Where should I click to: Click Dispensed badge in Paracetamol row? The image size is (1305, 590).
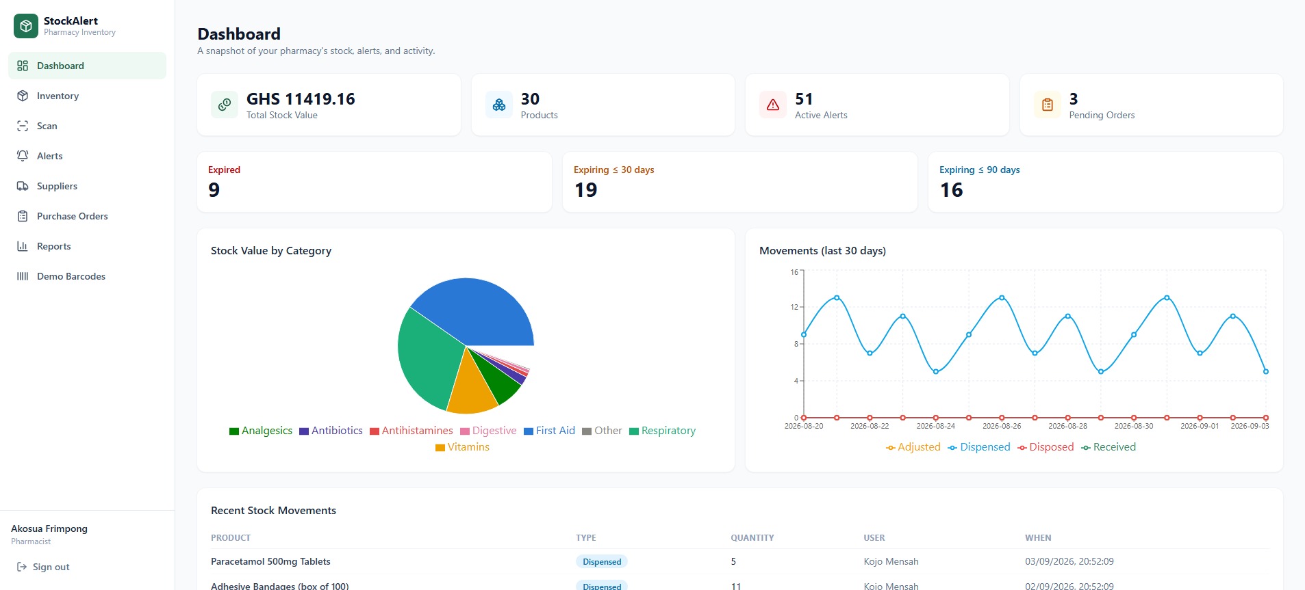[x=602, y=562]
